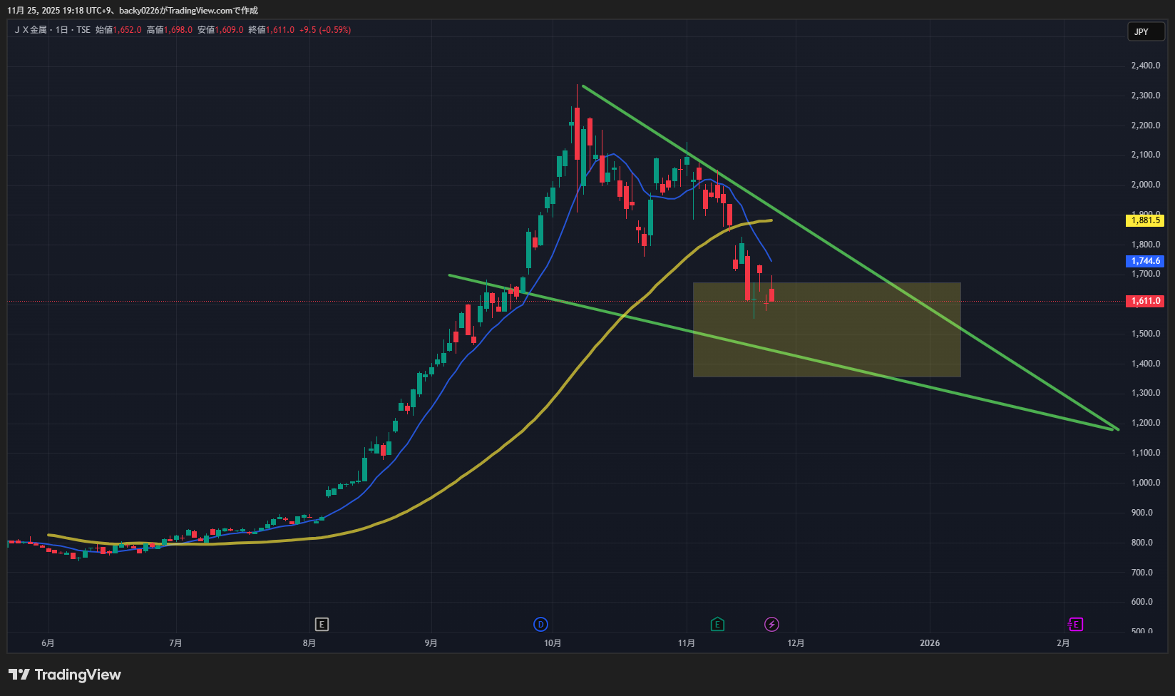1175x696 pixels.
Task: Click the TradingView logo at bottom left
Action: 65,675
